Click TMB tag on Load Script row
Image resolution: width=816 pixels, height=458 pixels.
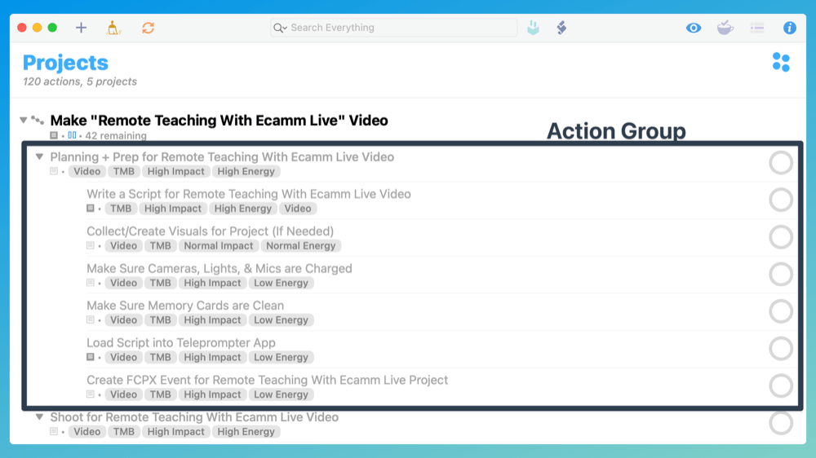coord(160,357)
